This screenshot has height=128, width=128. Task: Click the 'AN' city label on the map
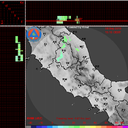tap(84, 39)
